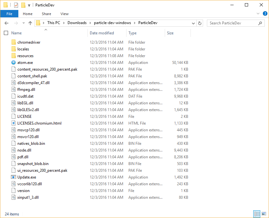This screenshot has width=269, height=218.
Task: Select the natives_blob.bin file name
Action: 31,144
